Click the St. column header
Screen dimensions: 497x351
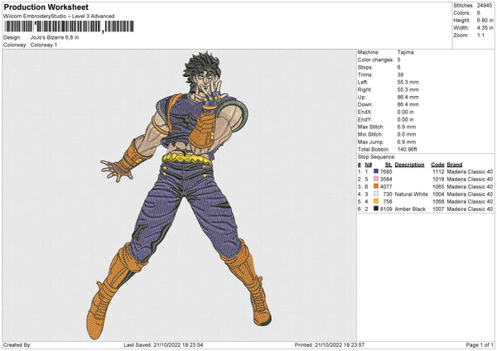click(x=387, y=164)
